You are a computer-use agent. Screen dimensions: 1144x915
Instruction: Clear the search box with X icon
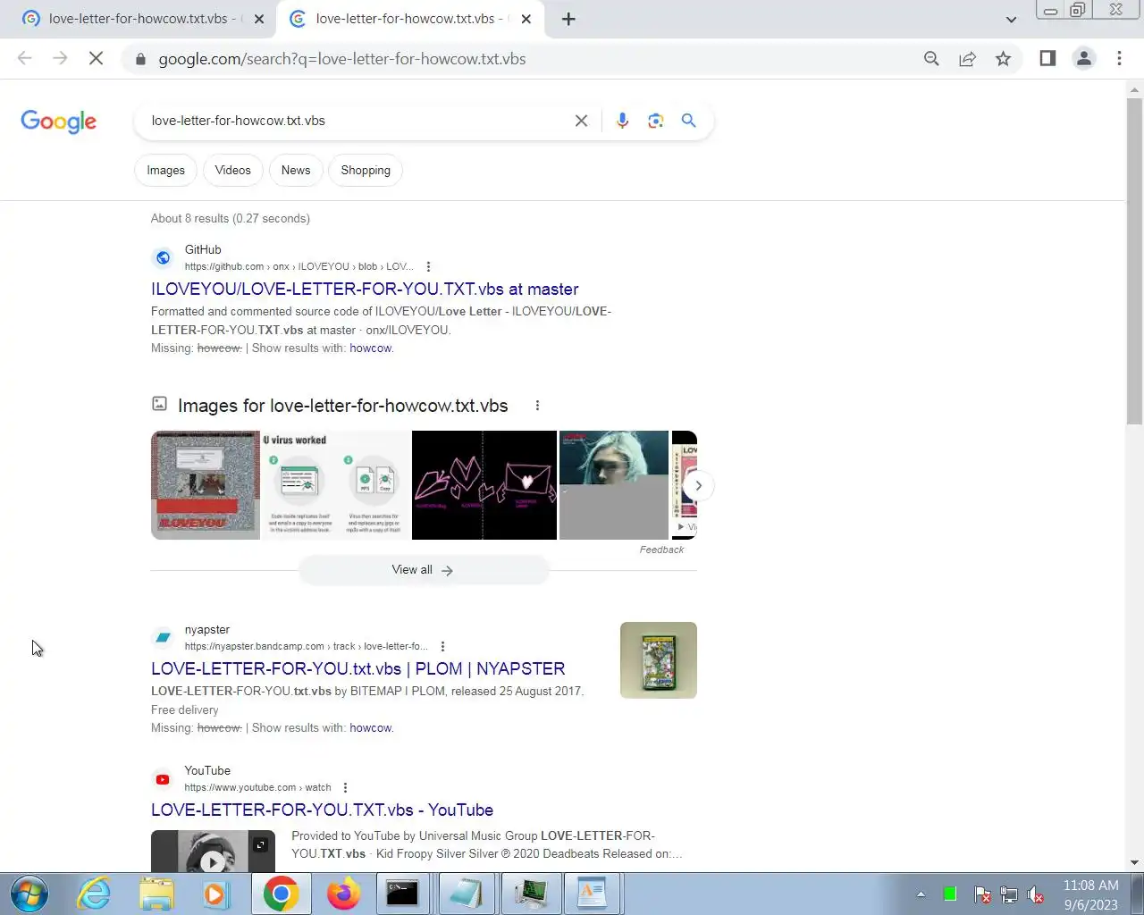pos(581,121)
